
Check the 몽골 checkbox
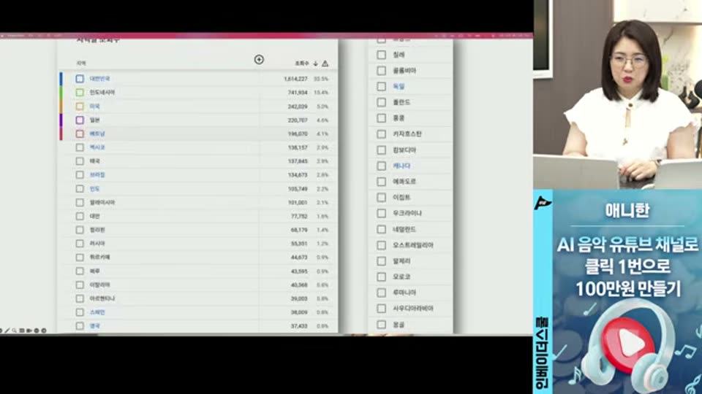click(x=382, y=325)
